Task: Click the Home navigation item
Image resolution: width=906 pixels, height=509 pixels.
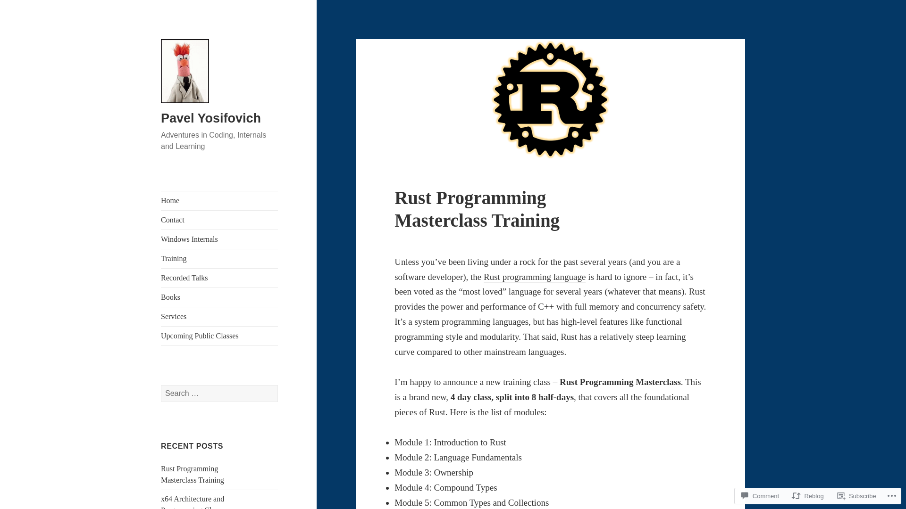Action: pyautogui.click(x=170, y=200)
